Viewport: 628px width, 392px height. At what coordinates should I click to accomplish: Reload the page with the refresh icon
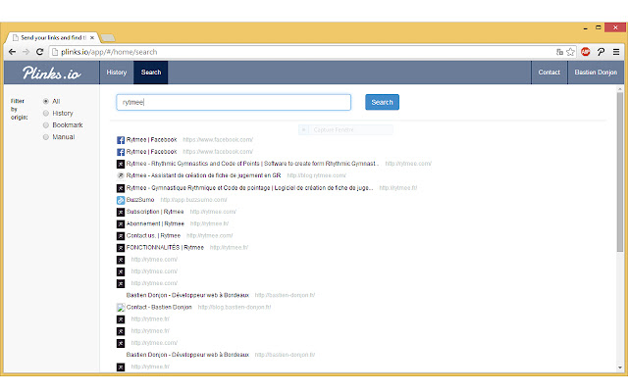tap(39, 52)
